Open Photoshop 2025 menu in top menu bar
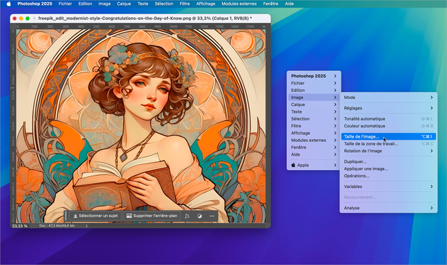Viewport: 447px width, 265px height. point(34,3)
